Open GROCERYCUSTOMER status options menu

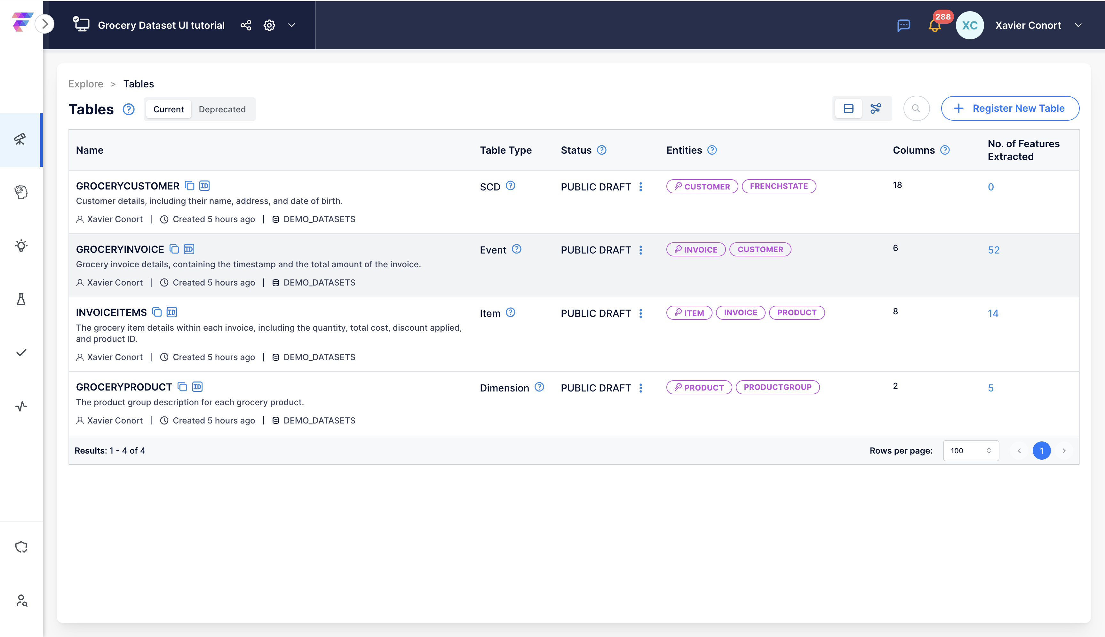(x=640, y=187)
